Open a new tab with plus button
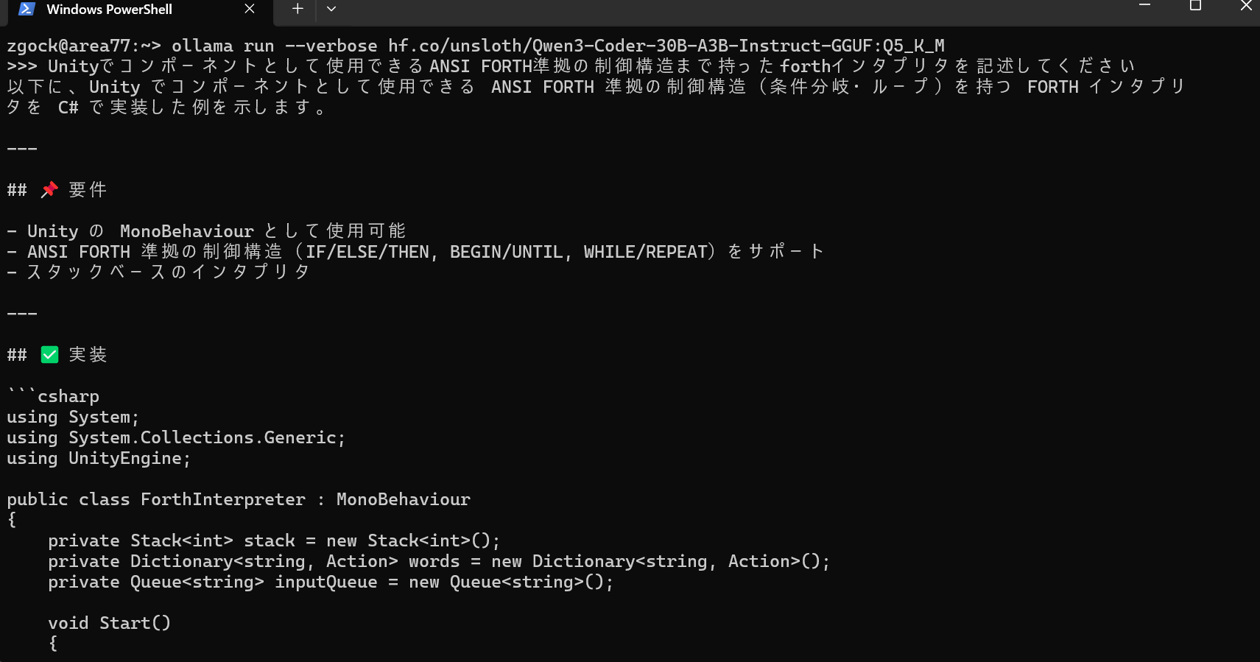1260x662 pixels. [x=298, y=9]
